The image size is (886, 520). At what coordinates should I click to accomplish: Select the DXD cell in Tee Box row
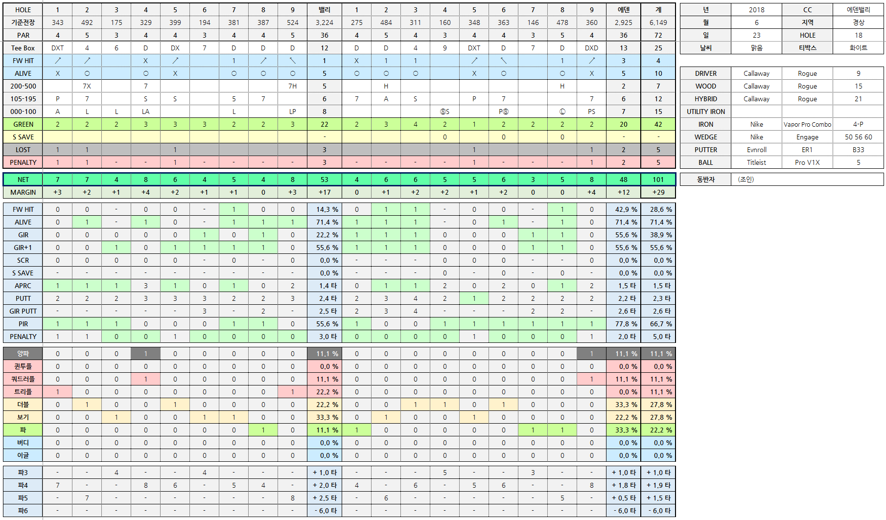591,48
